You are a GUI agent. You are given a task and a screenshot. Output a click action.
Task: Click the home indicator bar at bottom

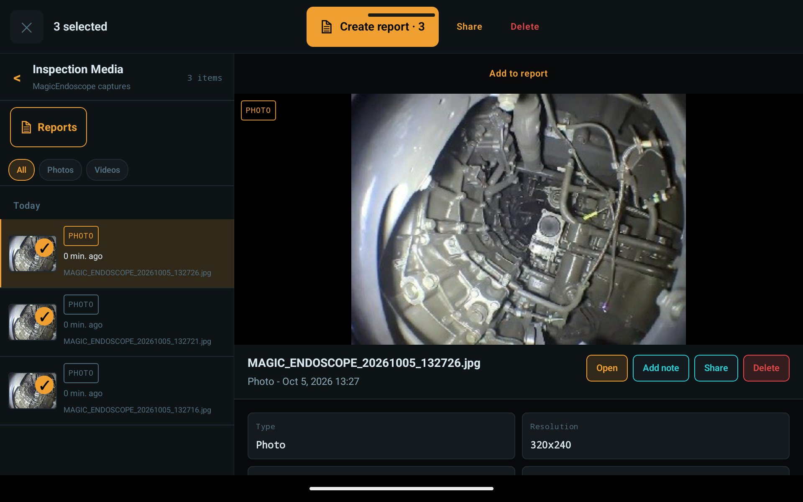(x=401, y=489)
